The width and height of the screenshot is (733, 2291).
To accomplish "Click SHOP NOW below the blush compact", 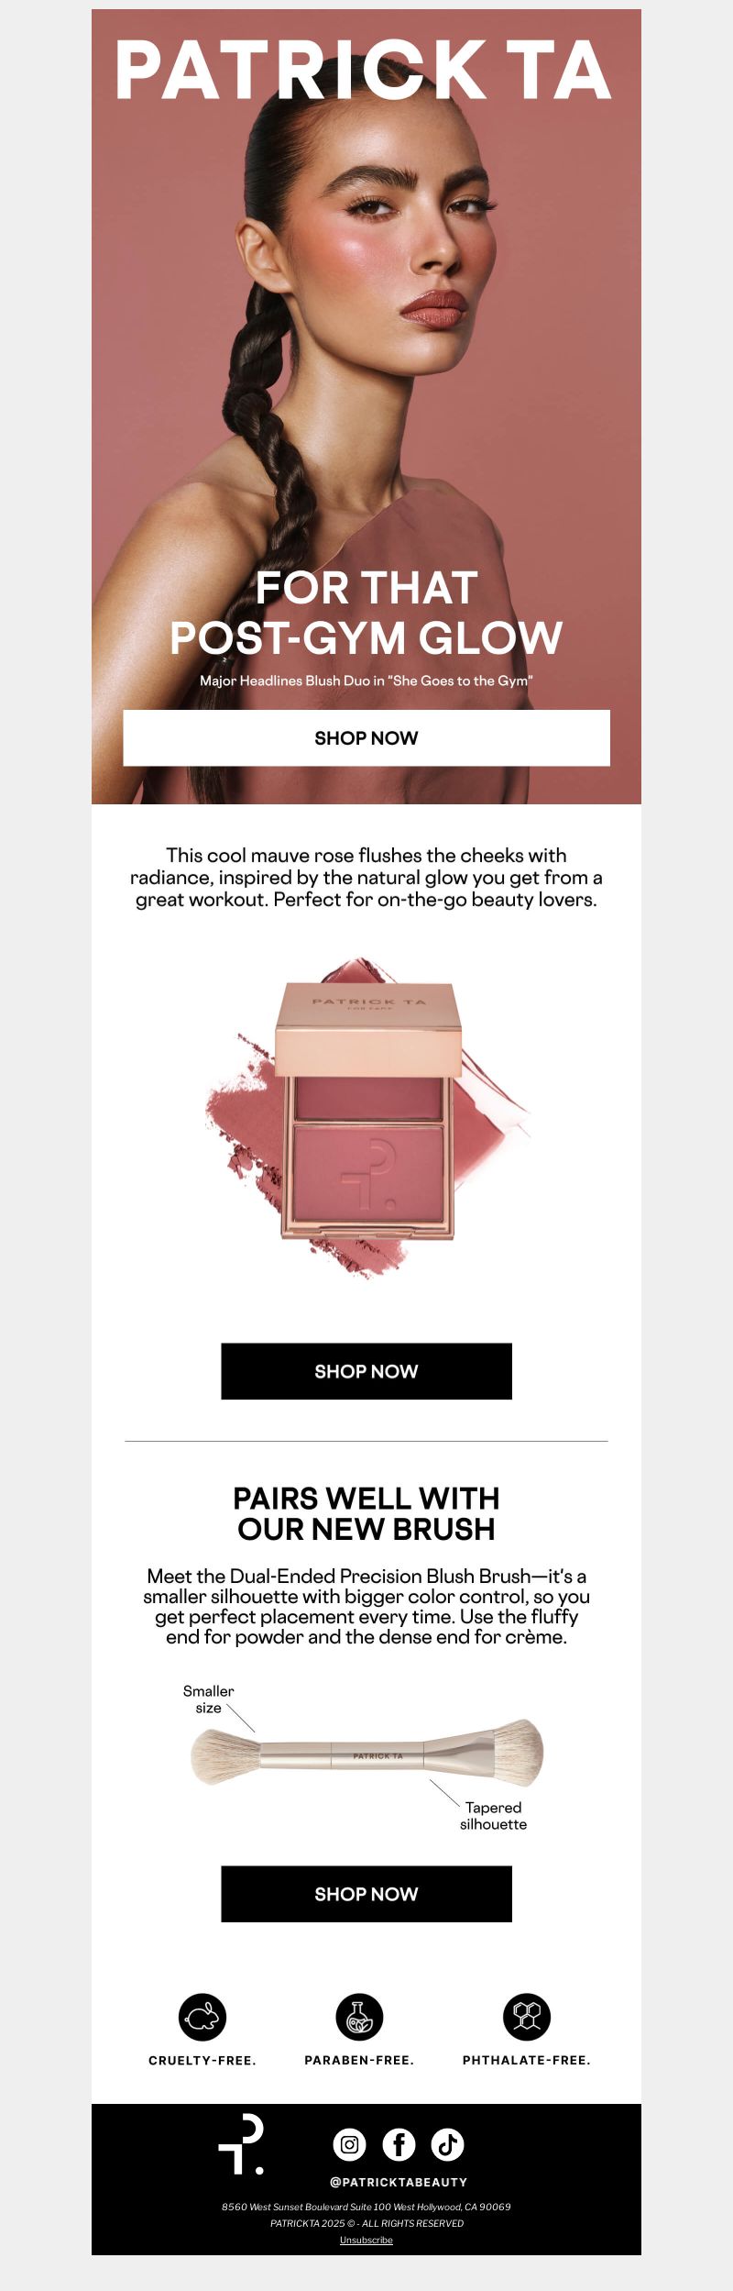I will 366,1371.
